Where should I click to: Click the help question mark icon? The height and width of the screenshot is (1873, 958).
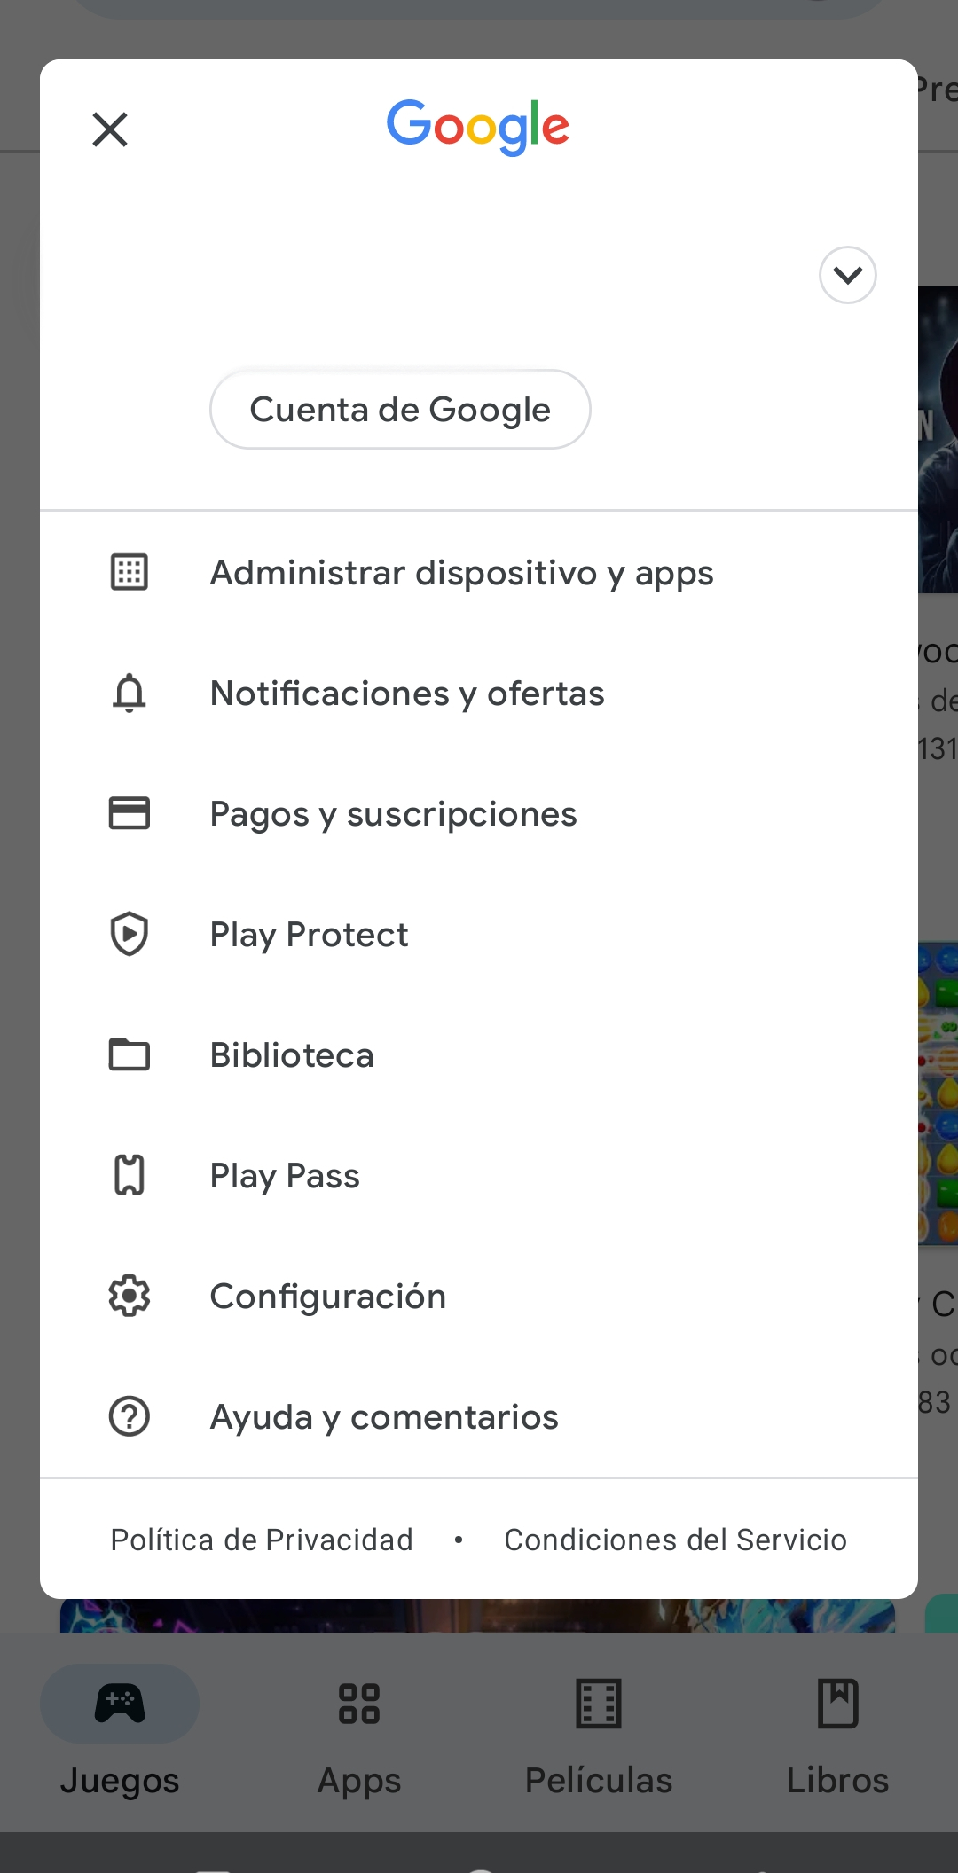coord(130,1416)
